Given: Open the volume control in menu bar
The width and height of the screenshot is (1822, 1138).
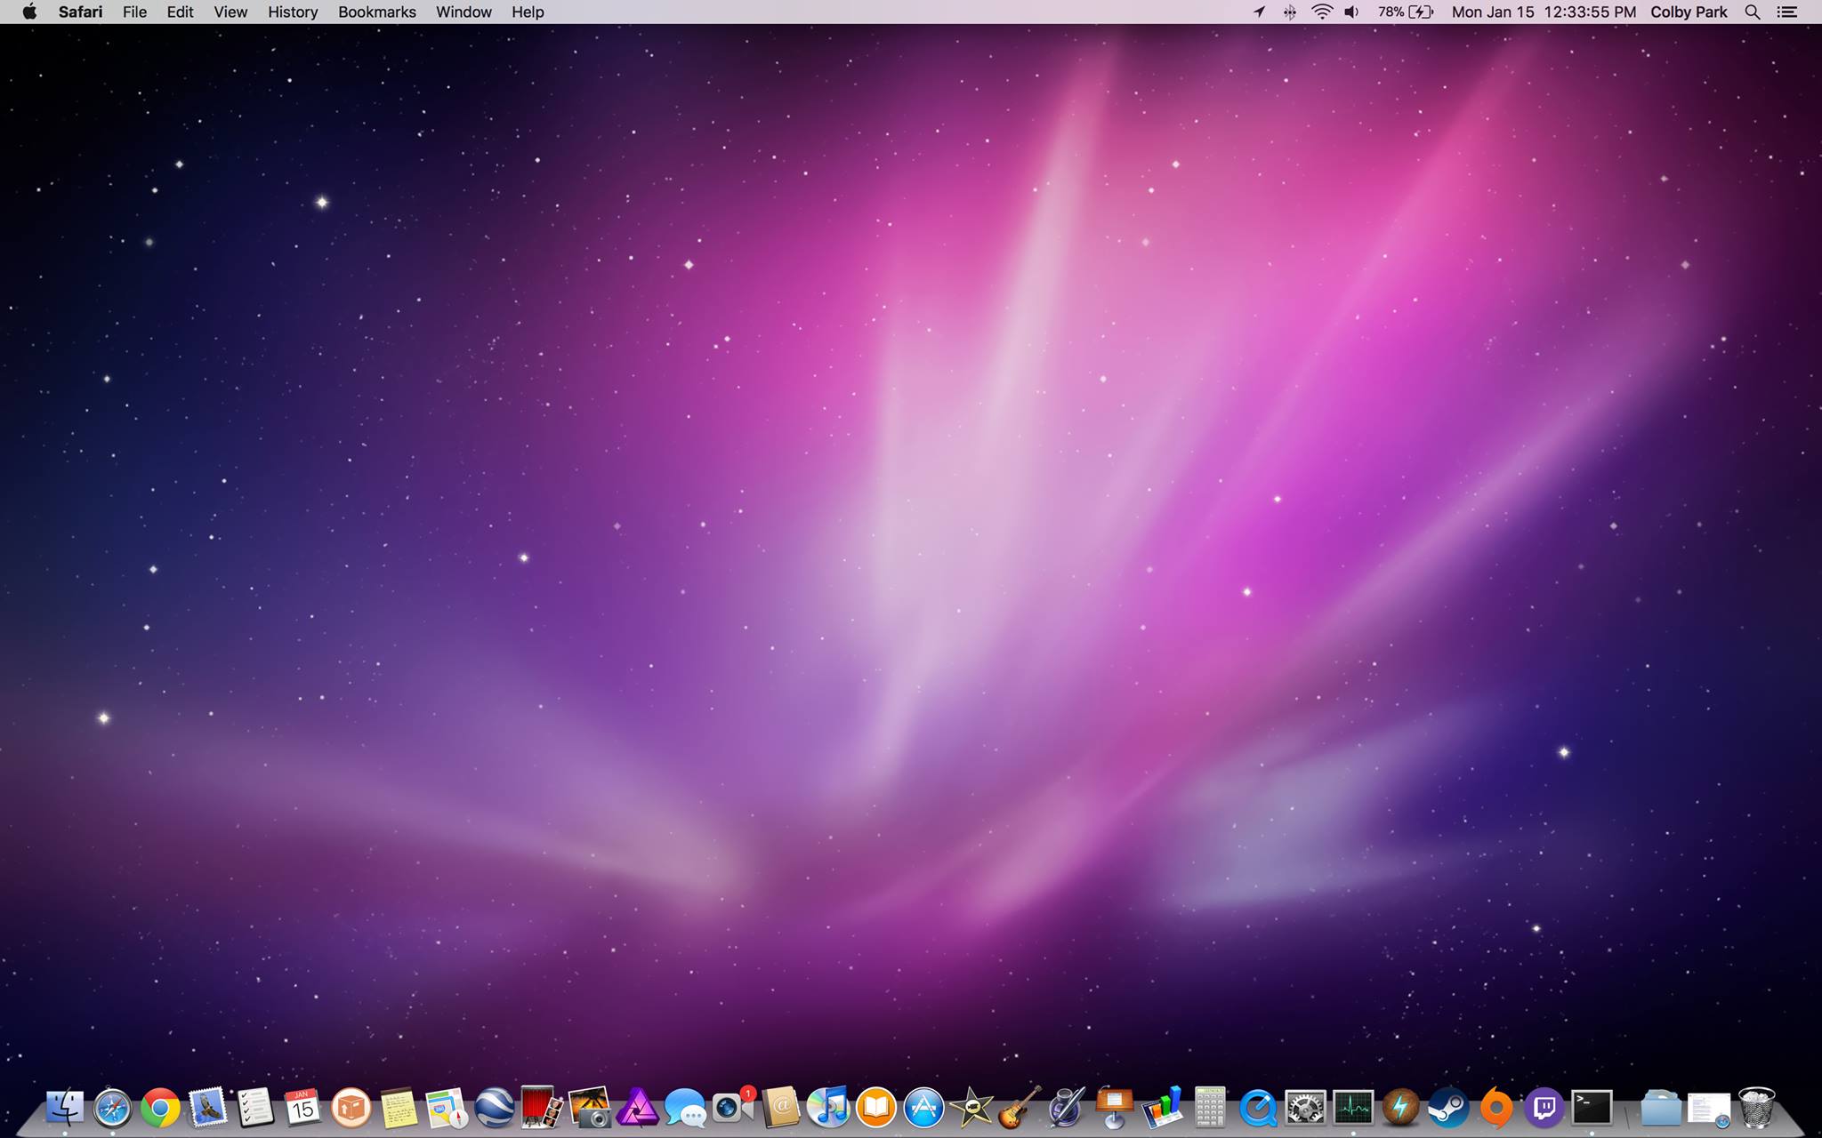Looking at the screenshot, I should coord(1351,12).
